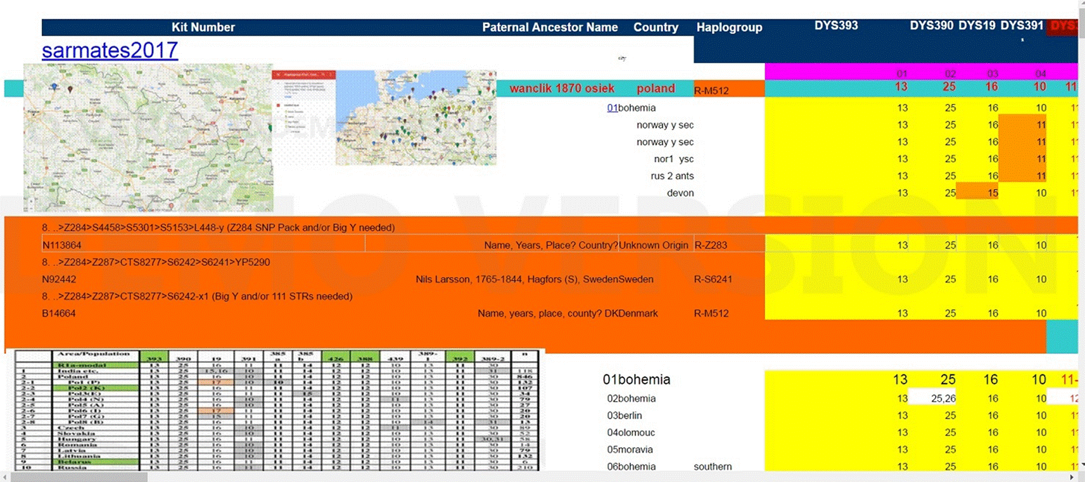Click the 02bohemia row label
Viewport: 1085px width, 482px height.
point(631,399)
